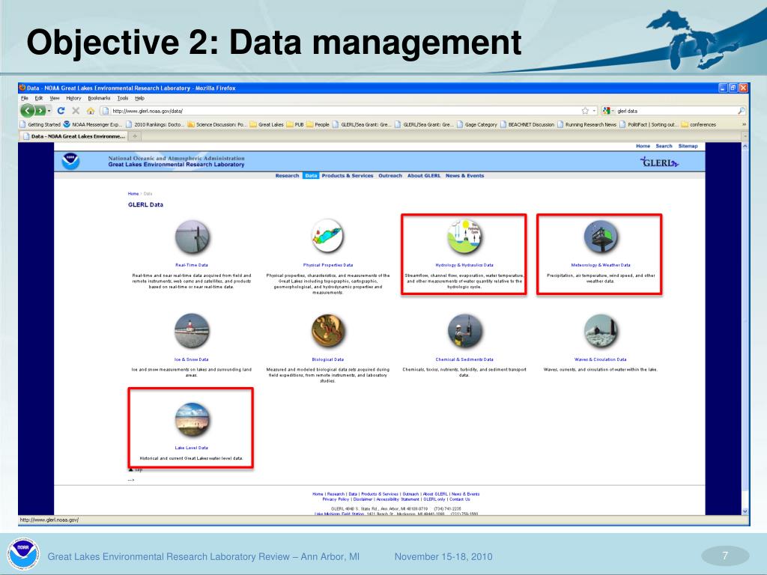Select the About GLERL navigation tab

pyautogui.click(x=424, y=175)
